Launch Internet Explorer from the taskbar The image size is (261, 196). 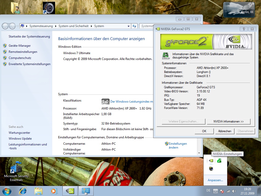23,191
